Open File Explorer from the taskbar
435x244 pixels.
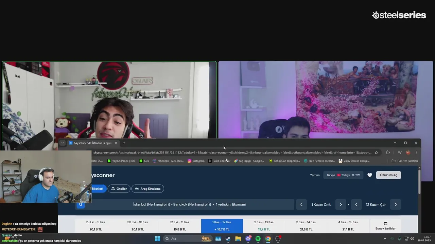238,239
